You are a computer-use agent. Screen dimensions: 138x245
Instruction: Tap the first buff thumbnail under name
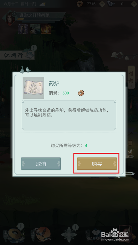pos(23,29)
